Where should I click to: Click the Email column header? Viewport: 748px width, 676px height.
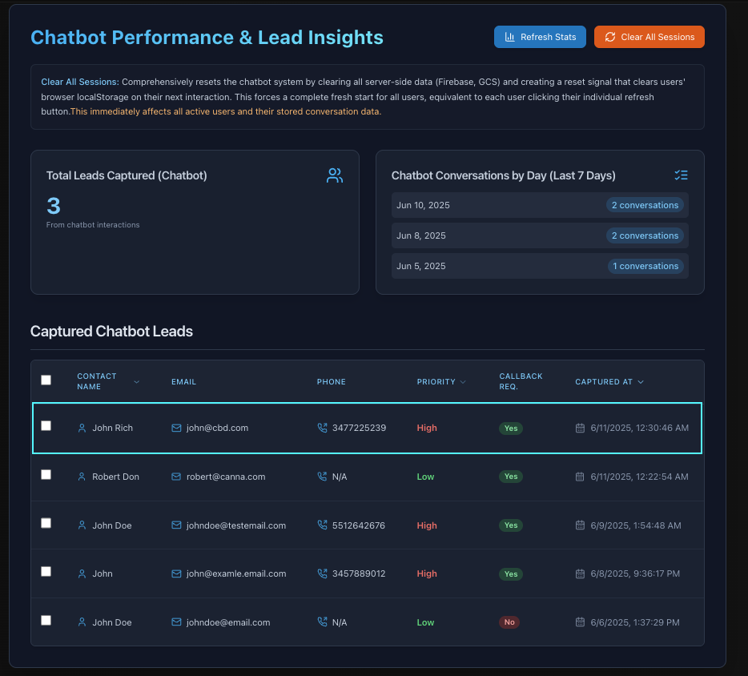183,382
